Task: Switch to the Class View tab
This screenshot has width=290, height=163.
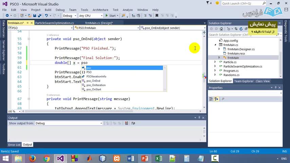Action: click(x=262, y=81)
